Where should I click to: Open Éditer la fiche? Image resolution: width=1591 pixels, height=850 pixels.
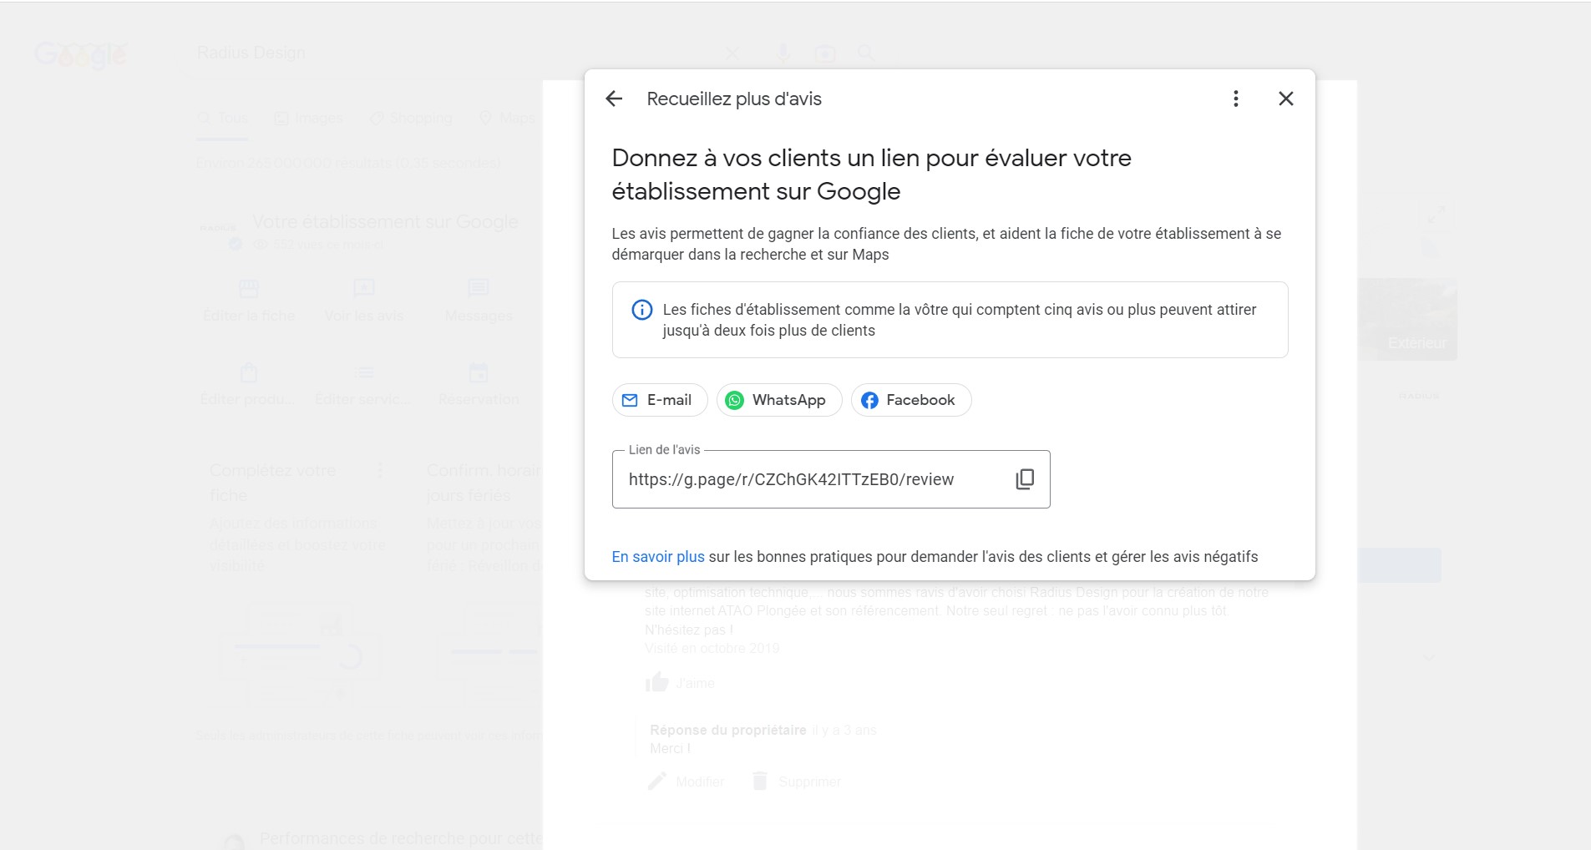click(x=249, y=301)
